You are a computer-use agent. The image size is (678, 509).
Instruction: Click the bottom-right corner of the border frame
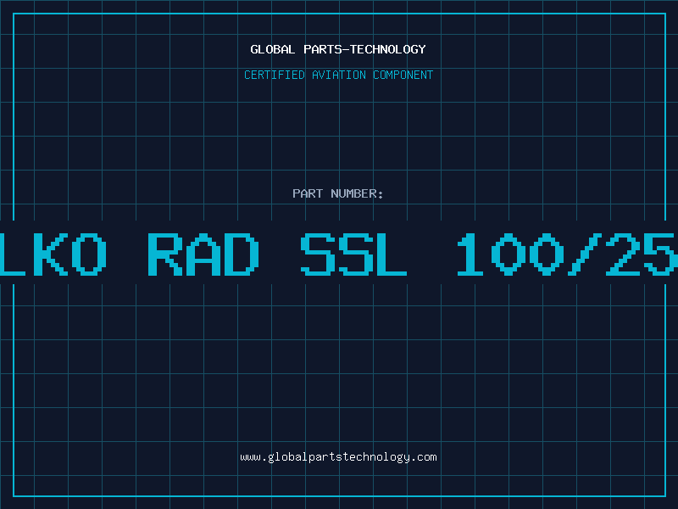(x=664, y=495)
